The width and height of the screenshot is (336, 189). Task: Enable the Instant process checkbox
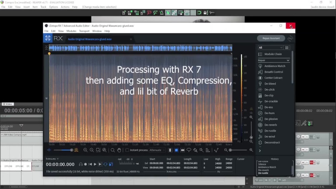127,150
